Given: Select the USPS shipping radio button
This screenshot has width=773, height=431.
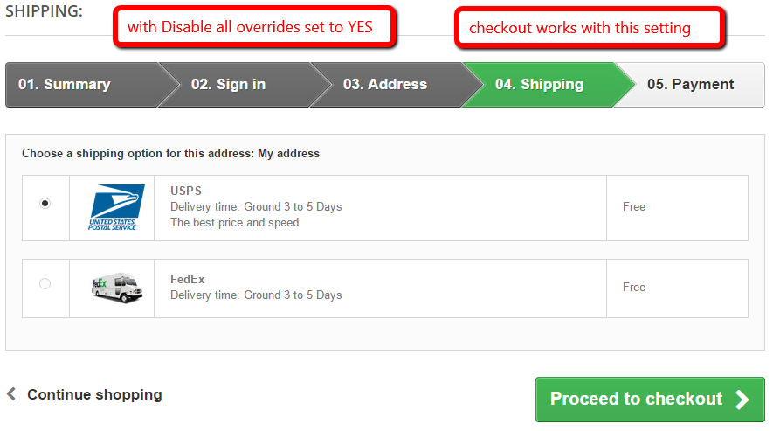Looking at the screenshot, I should click(x=45, y=203).
